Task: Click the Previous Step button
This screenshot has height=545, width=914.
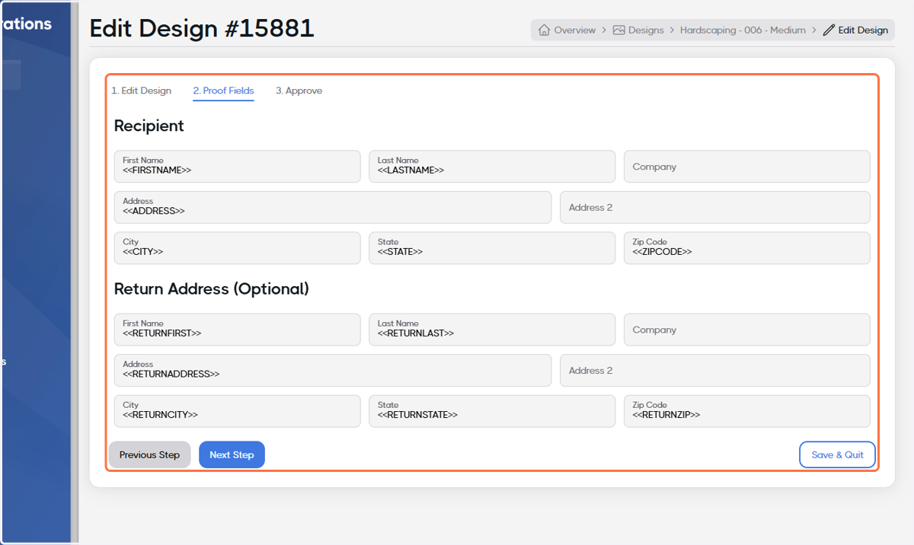Action: [x=149, y=454]
